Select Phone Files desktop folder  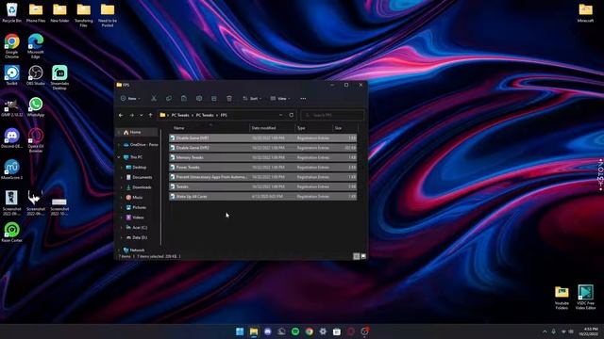(36, 12)
